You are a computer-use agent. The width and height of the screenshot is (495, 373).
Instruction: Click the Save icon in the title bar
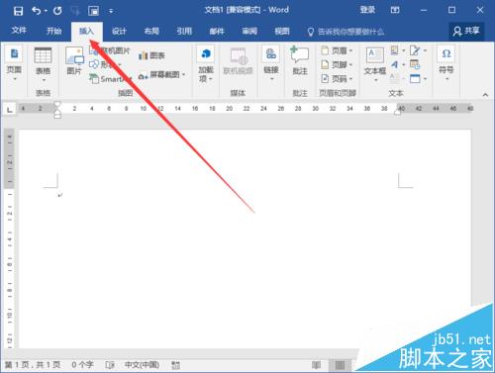[18, 11]
